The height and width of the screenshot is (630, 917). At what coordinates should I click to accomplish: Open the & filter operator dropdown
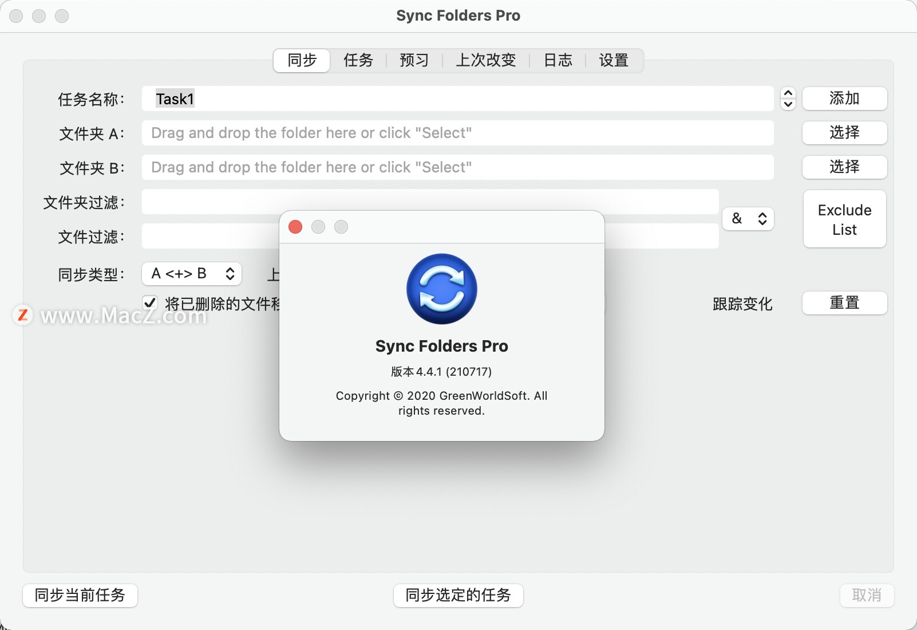tap(748, 219)
